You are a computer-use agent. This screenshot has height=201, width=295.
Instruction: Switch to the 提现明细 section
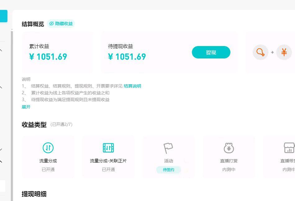pyautogui.click(x=34, y=193)
